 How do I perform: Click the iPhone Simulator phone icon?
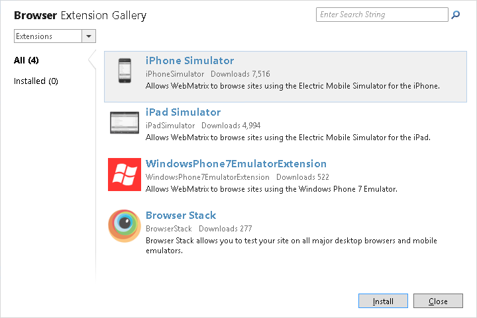click(x=124, y=71)
